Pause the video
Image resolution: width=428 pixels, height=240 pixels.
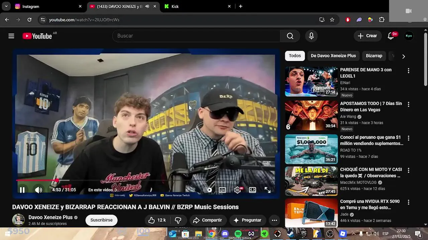[22, 190]
